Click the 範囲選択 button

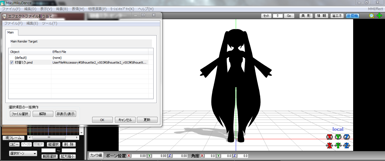[x=50, y=156]
